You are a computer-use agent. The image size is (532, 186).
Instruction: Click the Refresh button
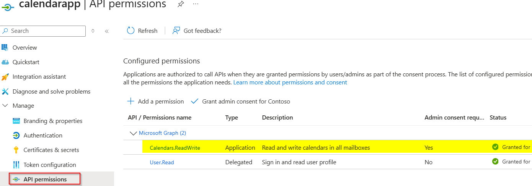click(142, 31)
